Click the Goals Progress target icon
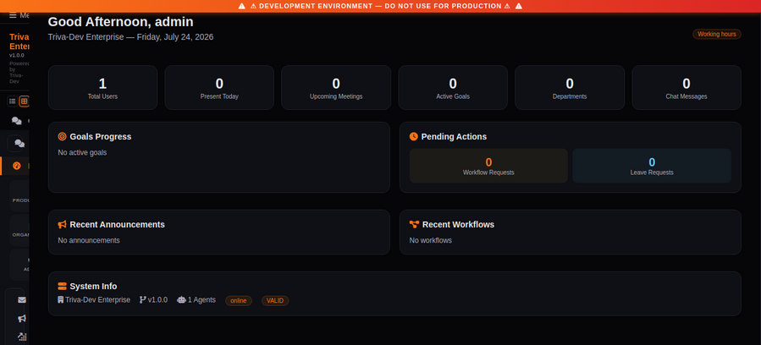 coord(62,137)
